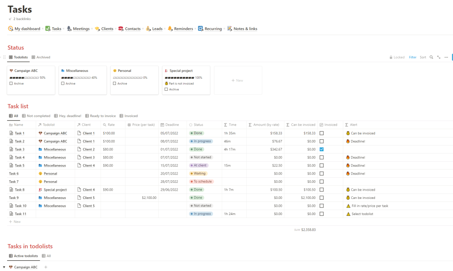Screen dimensions: 453x271
Task: Click the Contacts telephone icon
Action: [121, 29]
